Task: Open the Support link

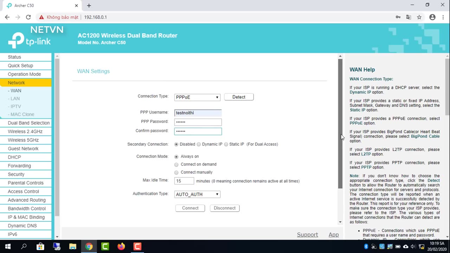Action: tap(307, 235)
